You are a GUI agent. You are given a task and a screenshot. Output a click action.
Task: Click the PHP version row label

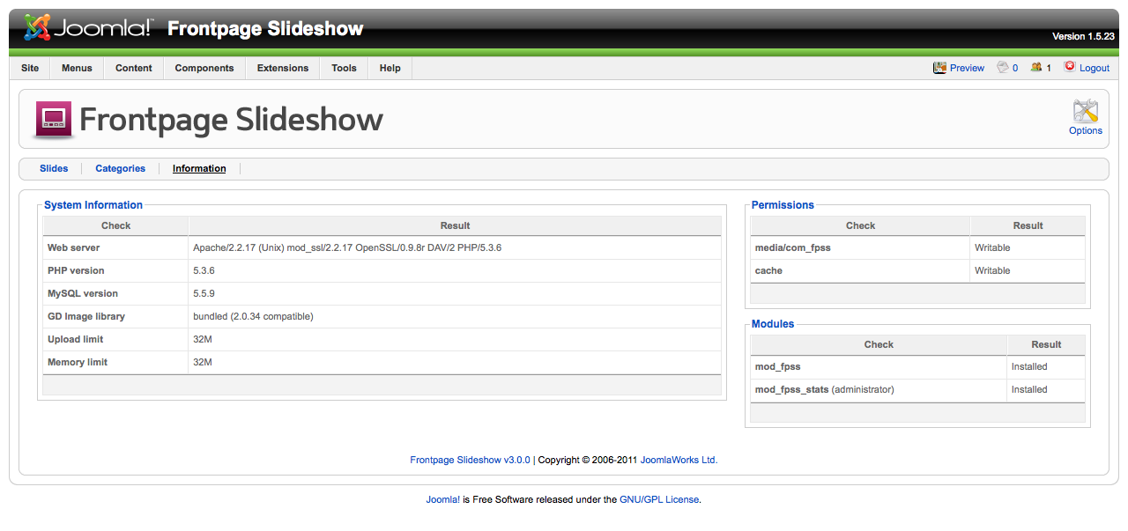(76, 270)
